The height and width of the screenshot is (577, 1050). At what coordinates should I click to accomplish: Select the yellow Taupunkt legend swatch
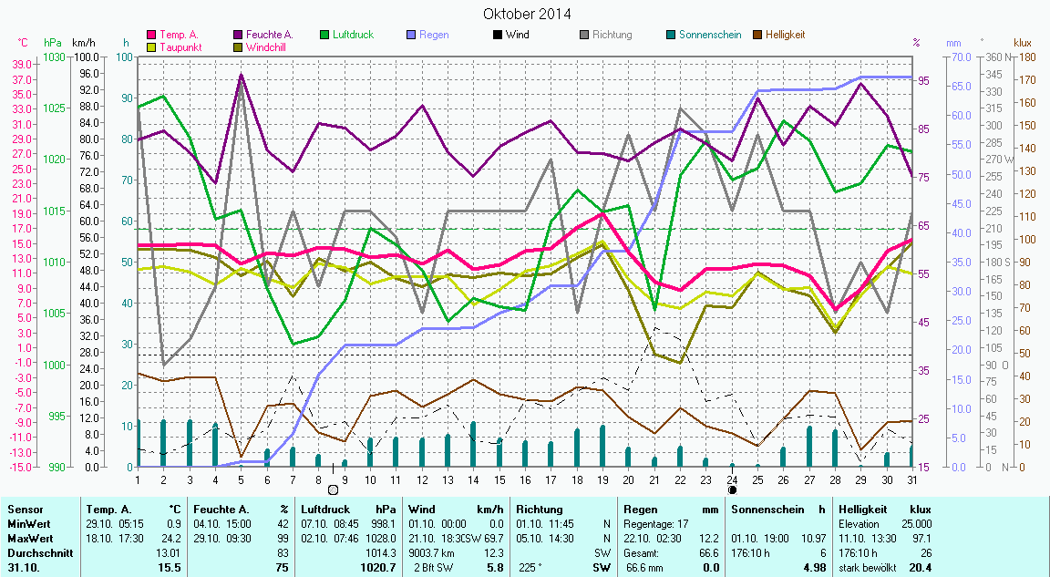[152, 47]
